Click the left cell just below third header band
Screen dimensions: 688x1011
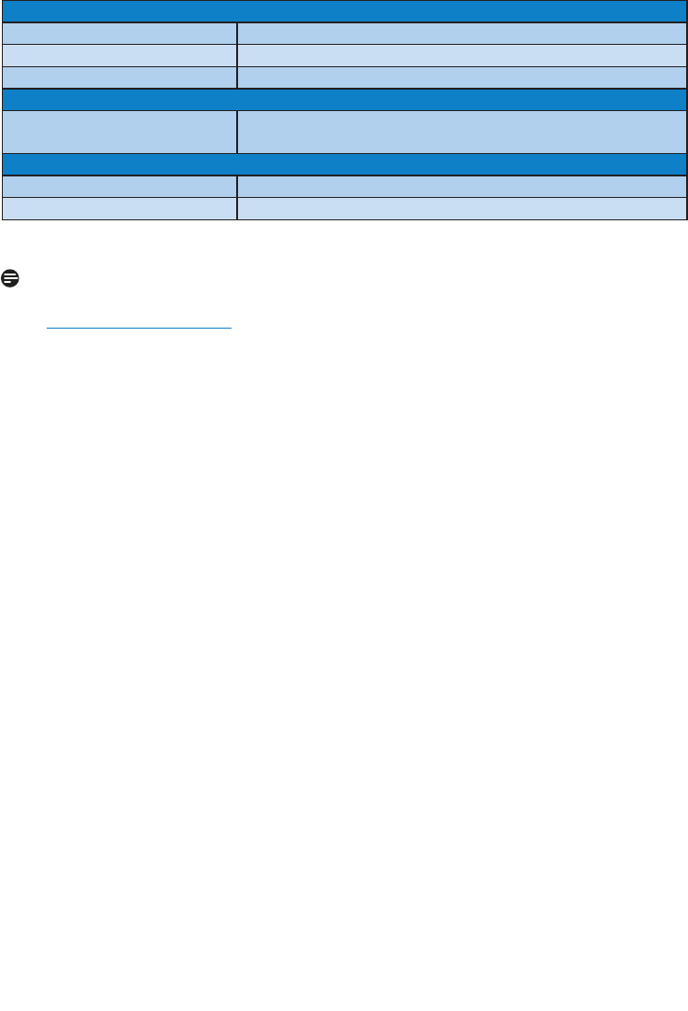click(x=119, y=187)
